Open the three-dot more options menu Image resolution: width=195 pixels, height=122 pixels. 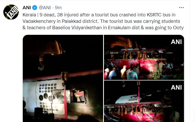181,8
